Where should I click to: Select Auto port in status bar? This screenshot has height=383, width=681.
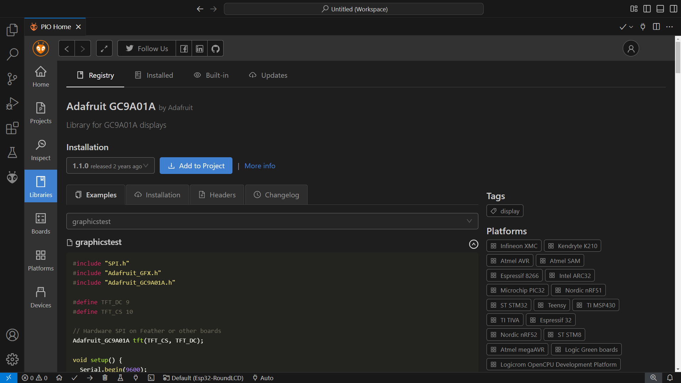[x=263, y=378]
